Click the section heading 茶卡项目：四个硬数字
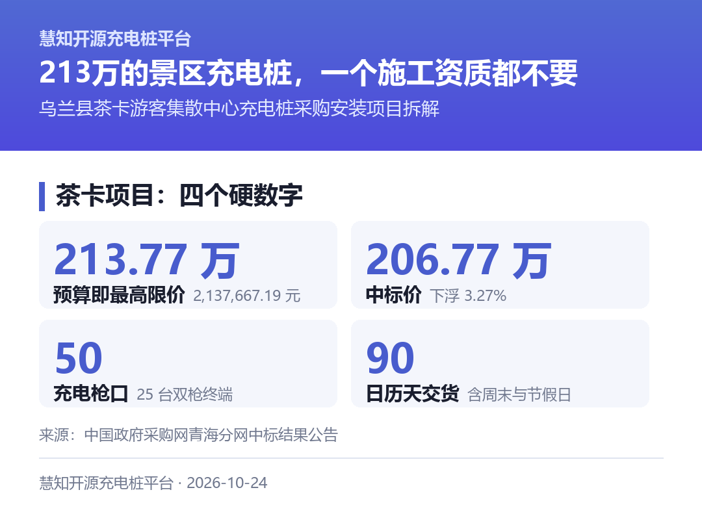The image size is (702, 516). [179, 196]
